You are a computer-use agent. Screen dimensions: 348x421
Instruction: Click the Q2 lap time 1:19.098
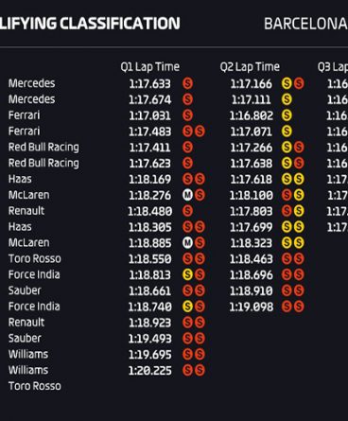(252, 307)
